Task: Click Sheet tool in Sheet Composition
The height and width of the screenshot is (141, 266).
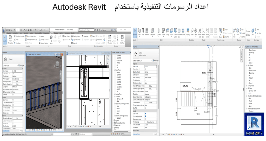Action: (x=93, y=36)
